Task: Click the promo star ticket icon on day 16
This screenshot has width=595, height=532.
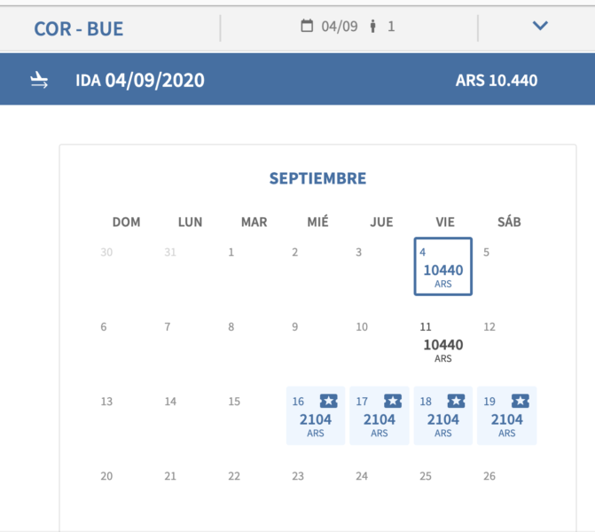Action: point(329,401)
